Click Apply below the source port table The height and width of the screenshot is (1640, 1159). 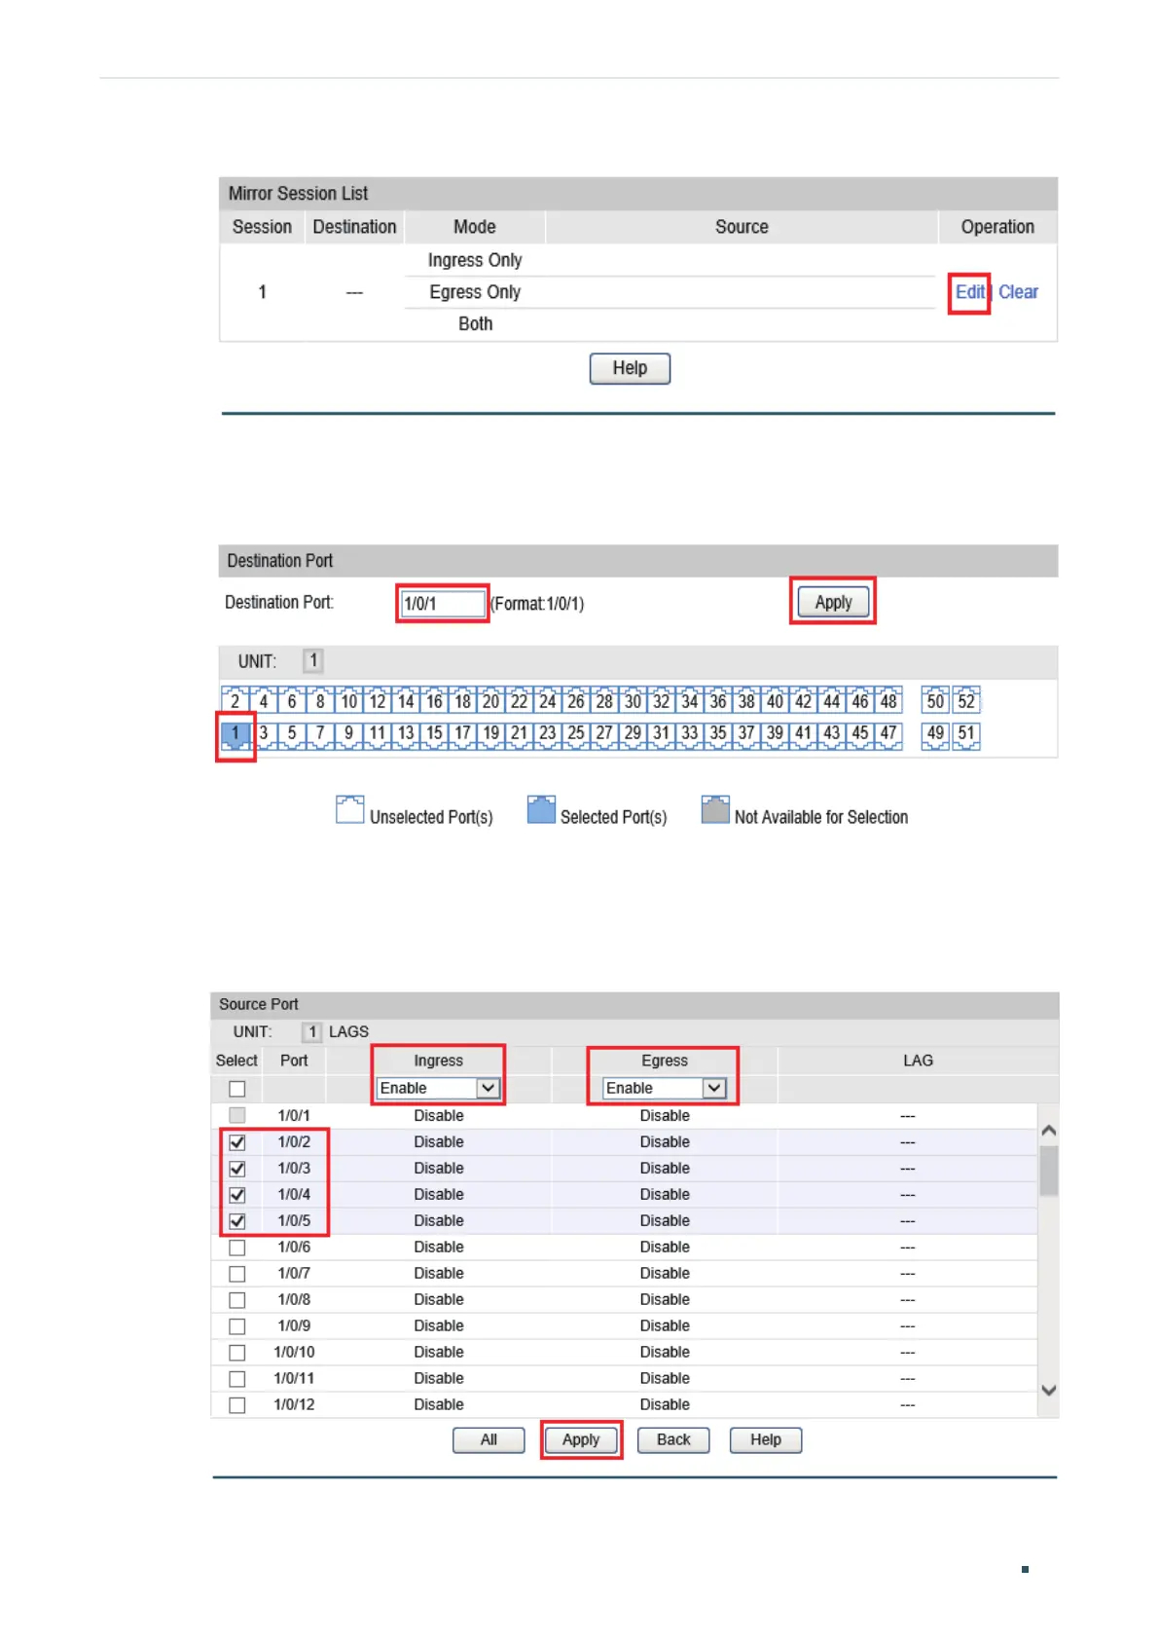pyautogui.click(x=581, y=1439)
